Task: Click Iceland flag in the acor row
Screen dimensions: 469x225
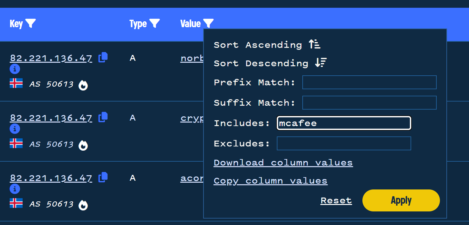Action: tap(16, 203)
